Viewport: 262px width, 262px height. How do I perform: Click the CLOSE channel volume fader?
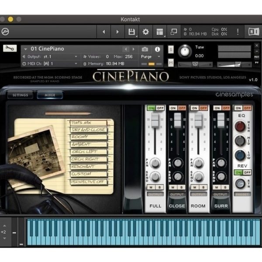pos(178,121)
